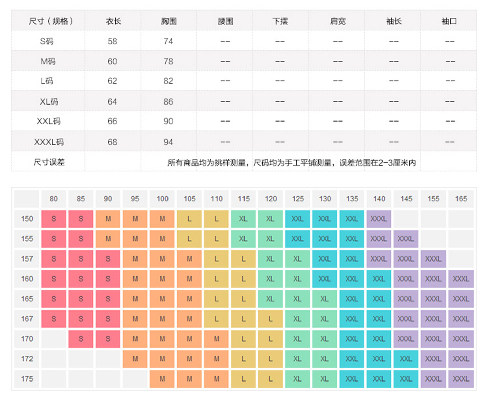Click the yellow L cell in row 167 under 120
This screenshot has height=398, width=488.
270,319
